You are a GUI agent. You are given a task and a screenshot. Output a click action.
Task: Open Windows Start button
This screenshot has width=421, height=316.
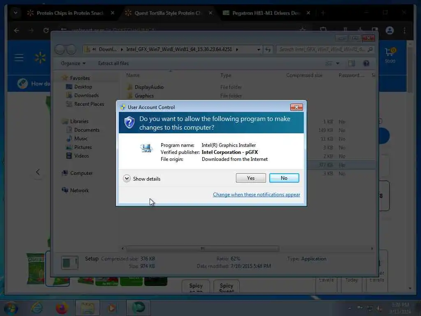pos(11,308)
